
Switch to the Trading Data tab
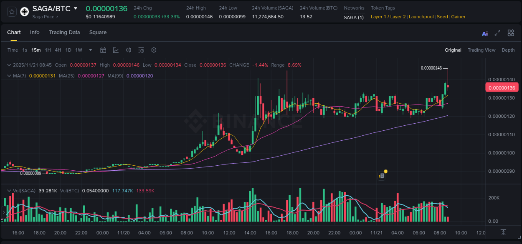pos(64,32)
